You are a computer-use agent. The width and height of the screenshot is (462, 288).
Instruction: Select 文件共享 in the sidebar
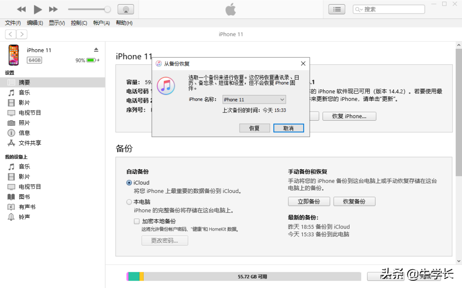click(53, 143)
